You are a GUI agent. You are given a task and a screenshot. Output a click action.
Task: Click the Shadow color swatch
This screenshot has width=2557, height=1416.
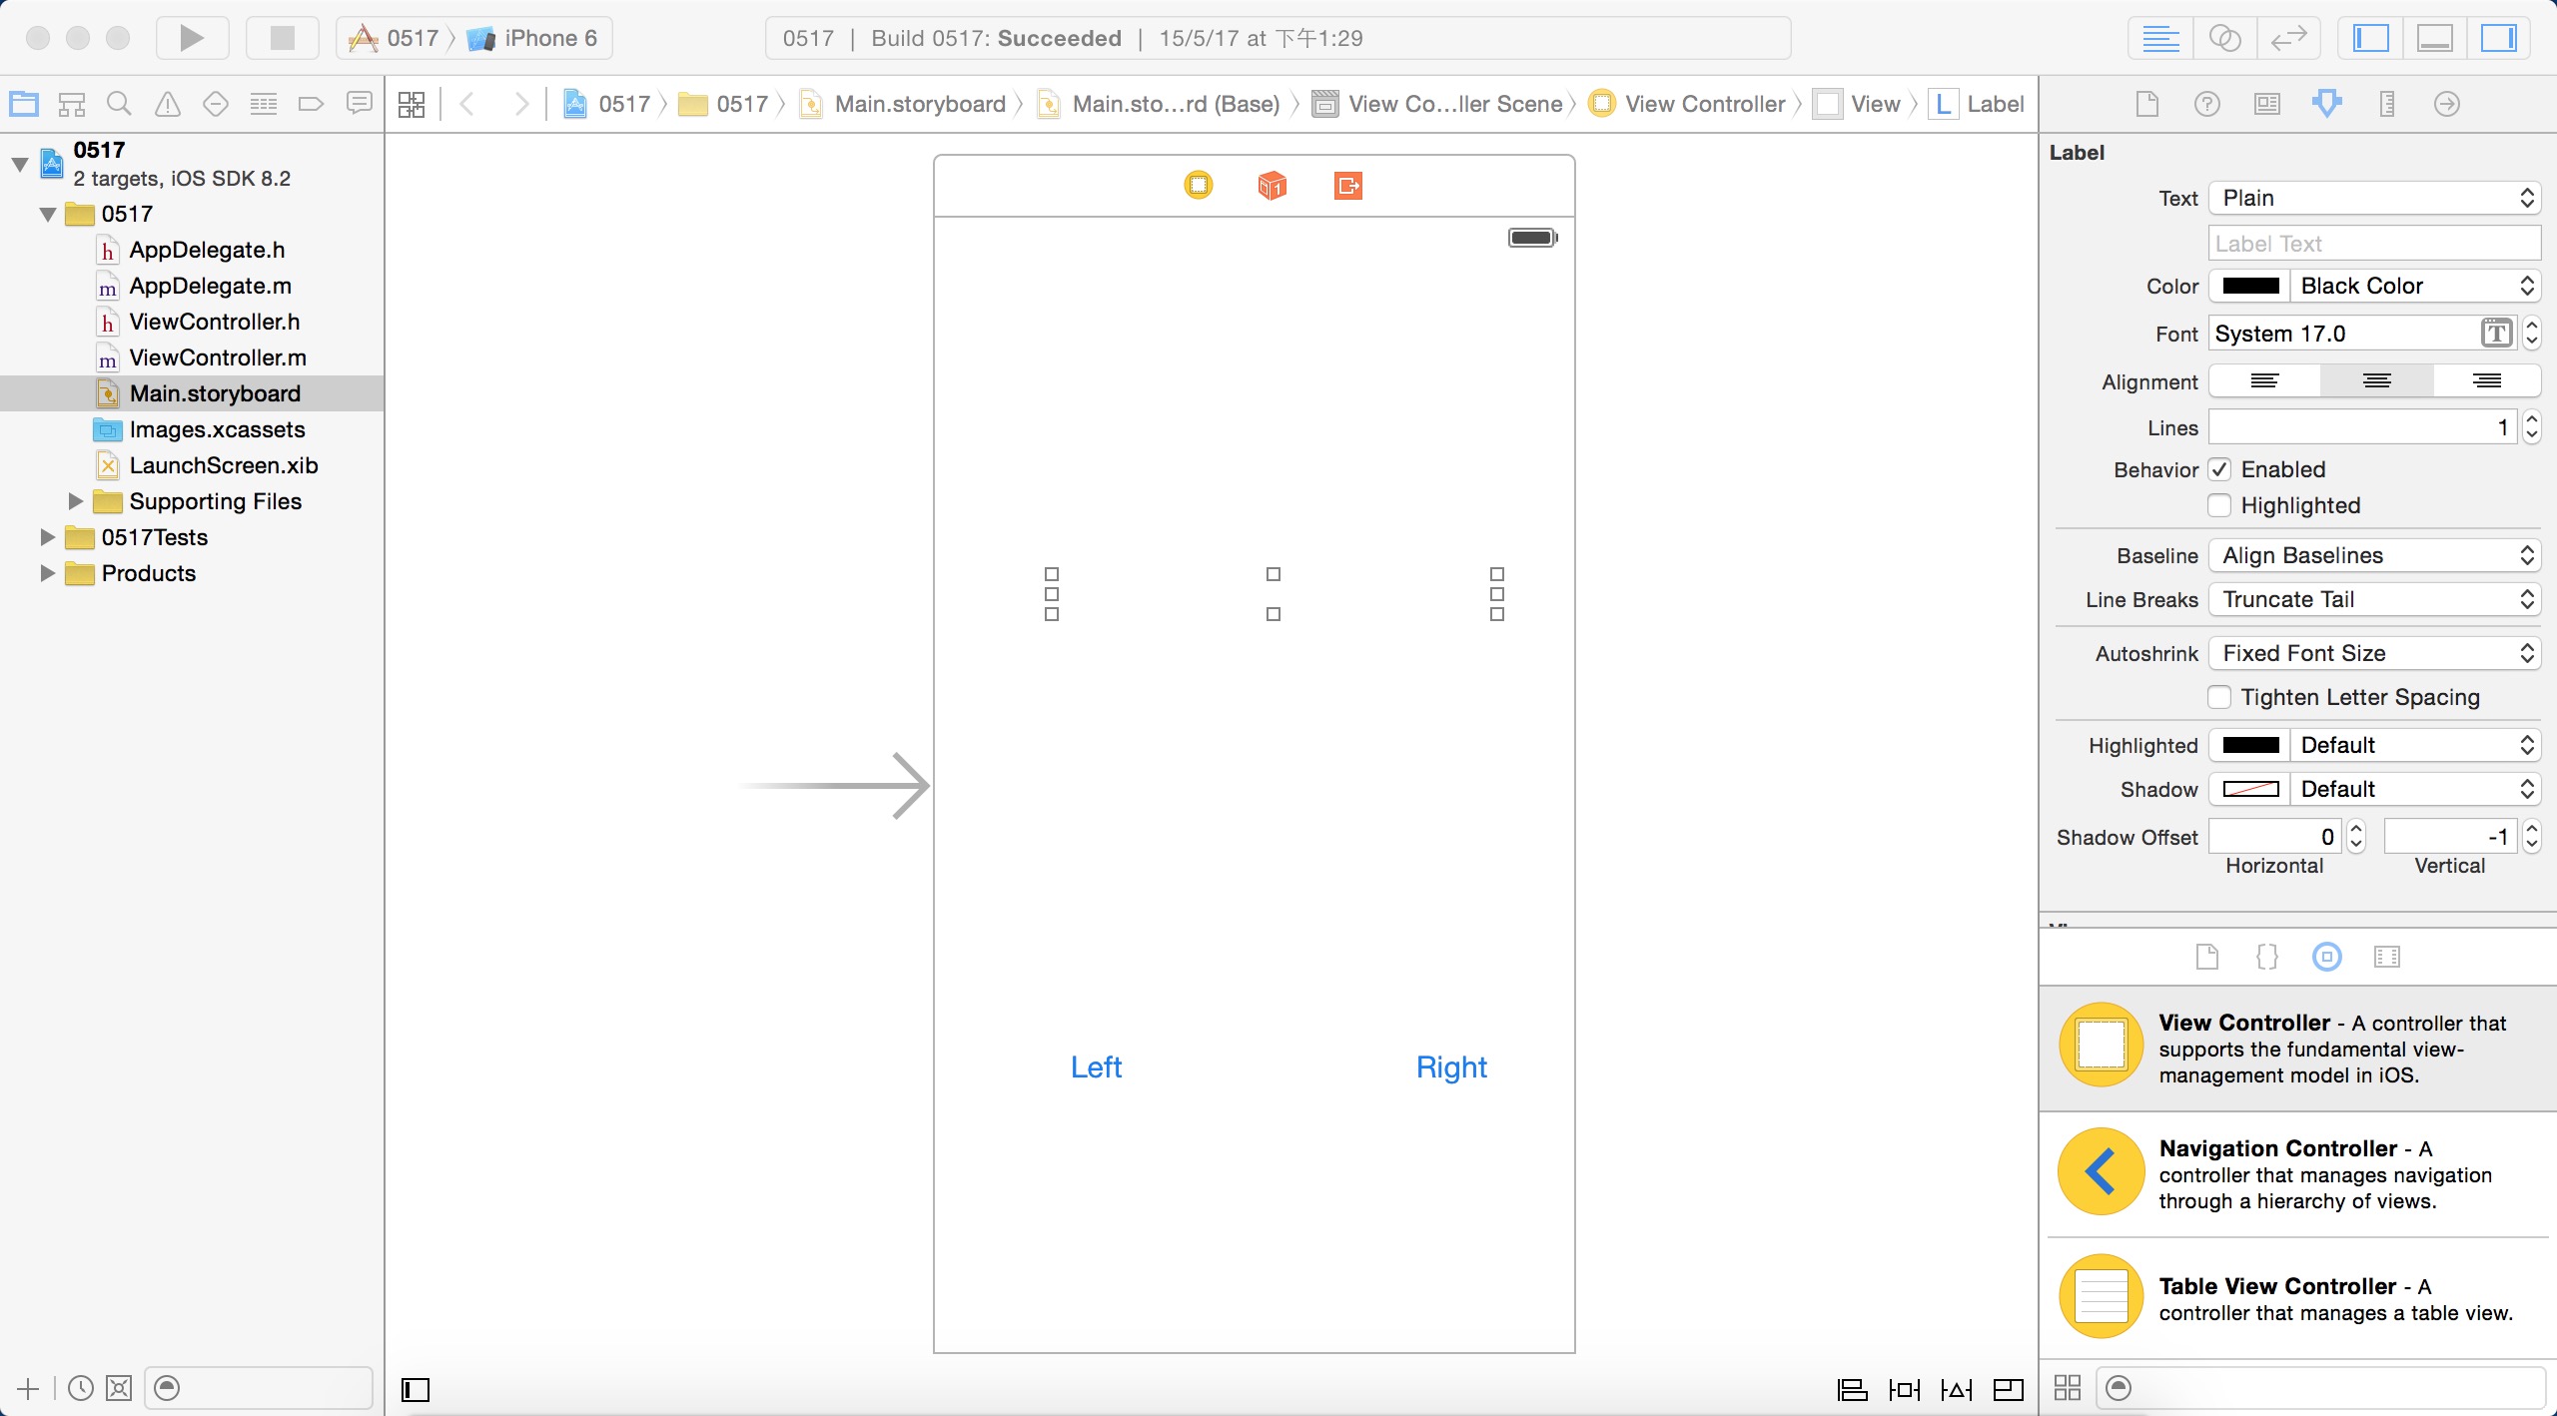2250,789
